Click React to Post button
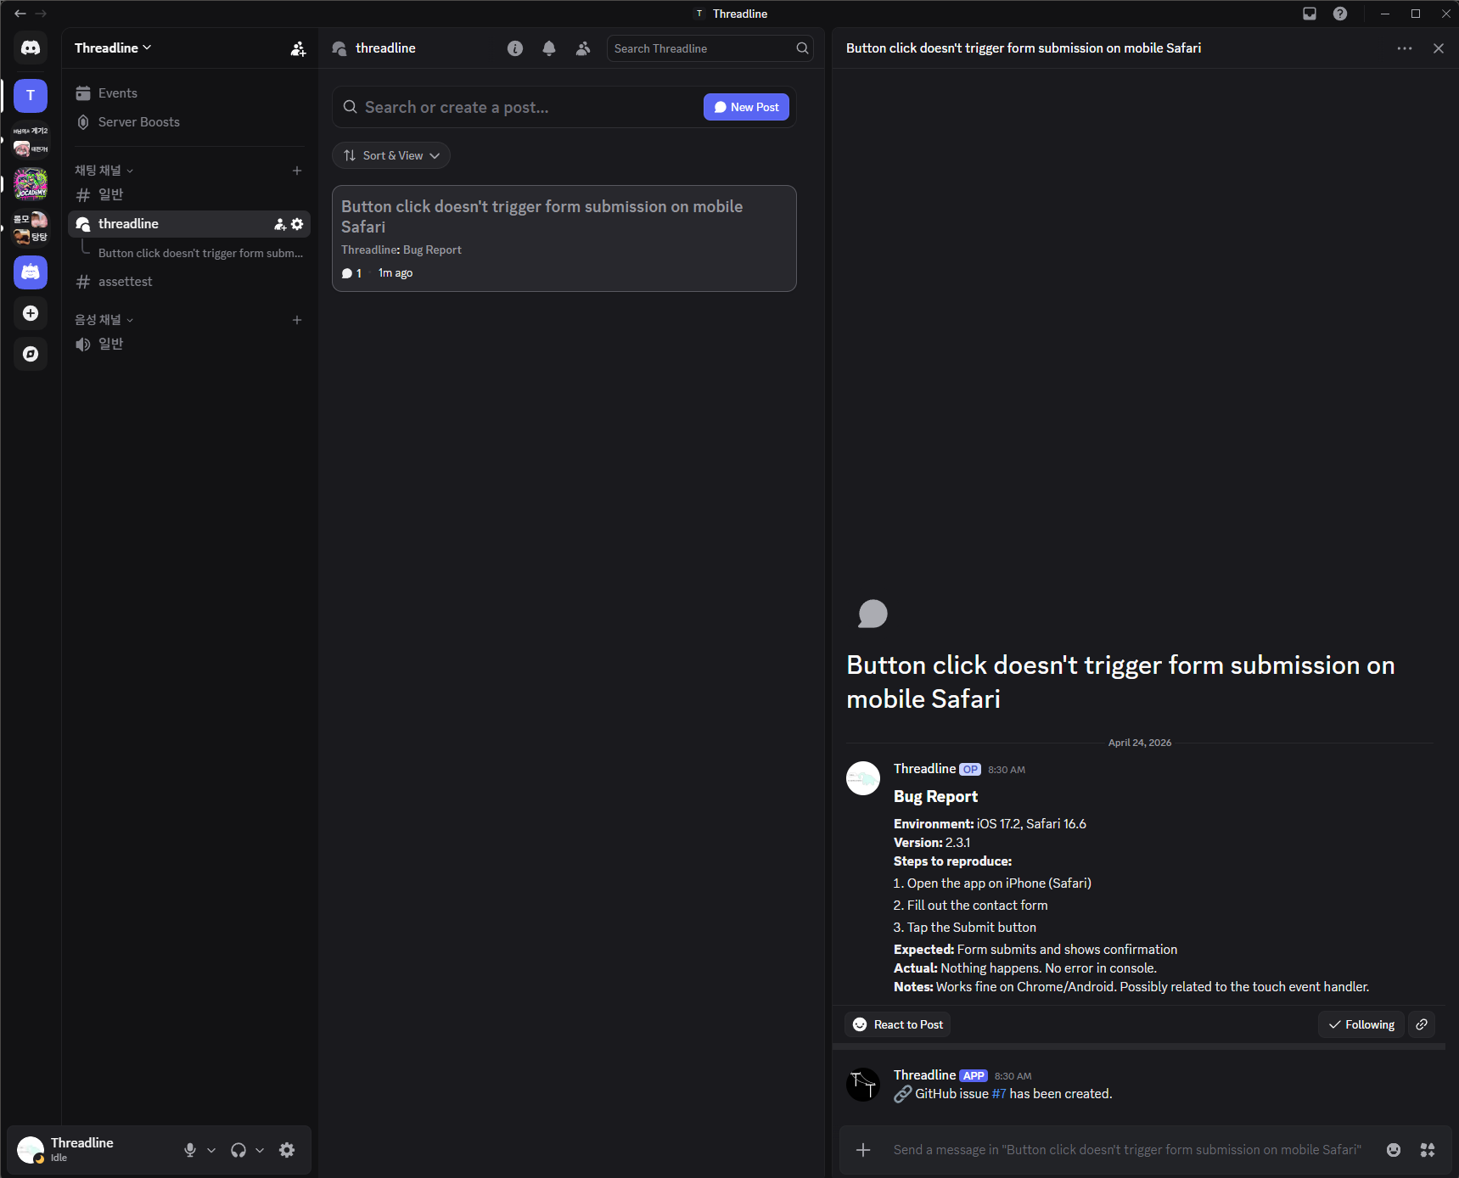1459x1178 pixels. point(897,1024)
